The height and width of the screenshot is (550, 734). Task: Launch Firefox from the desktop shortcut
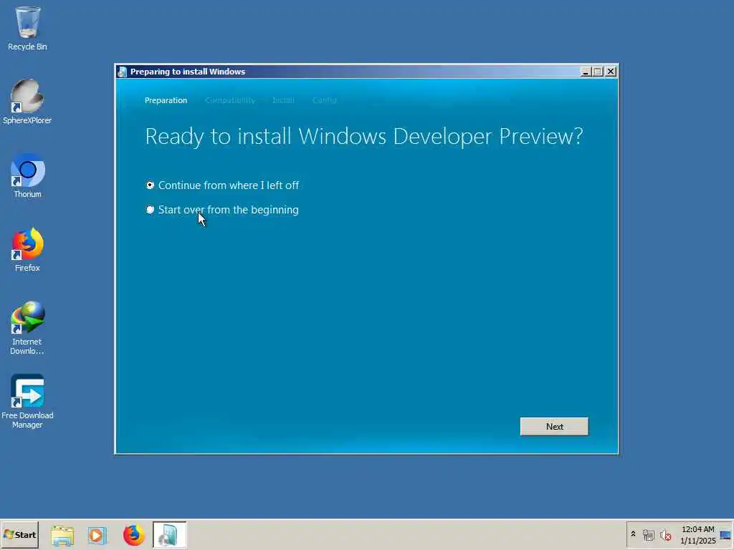(x=27, y=249)
